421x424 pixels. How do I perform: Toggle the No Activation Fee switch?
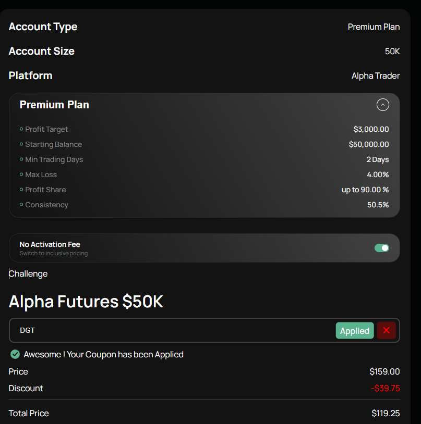pyautogui.click(x=382, y=248)
